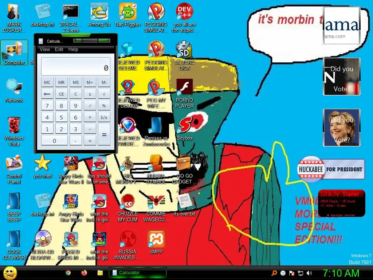Click the MC memory clear key
Screen dimensions: 373x280
point(47,82)
